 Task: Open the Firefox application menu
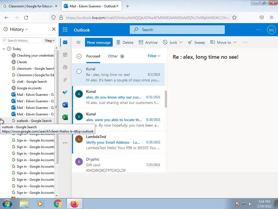[271, 17]
